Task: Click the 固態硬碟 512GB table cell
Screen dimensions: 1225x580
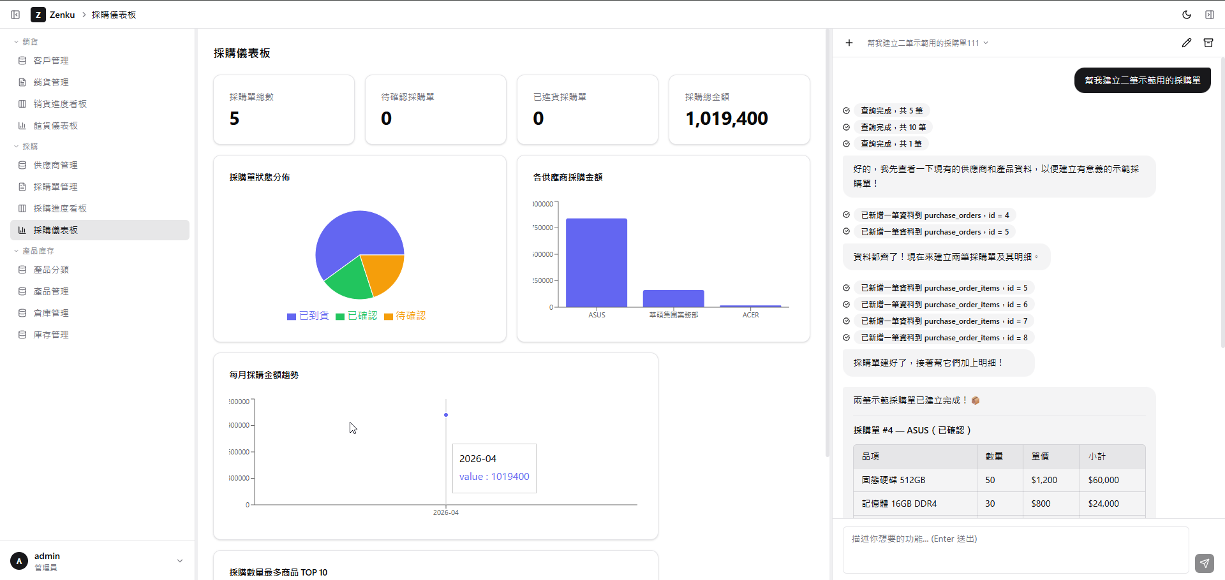Action: pos(915,480)
